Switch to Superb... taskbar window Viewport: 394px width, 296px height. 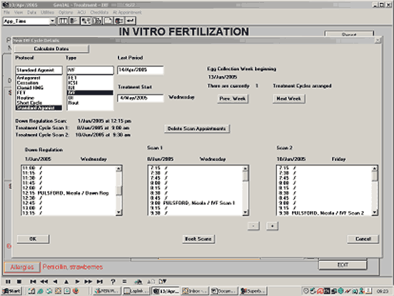coord(253,291)
